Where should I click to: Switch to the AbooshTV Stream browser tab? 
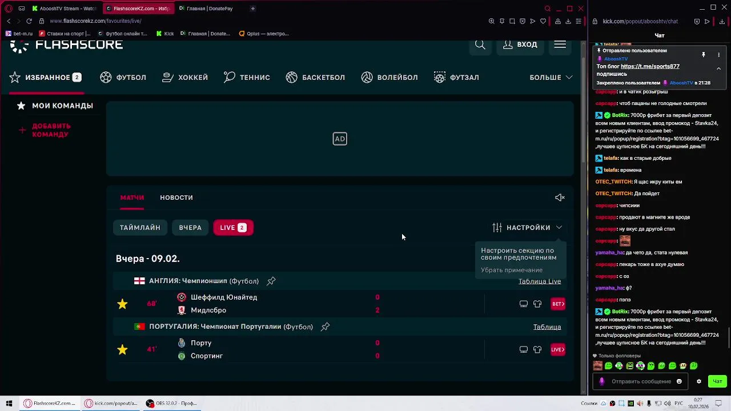[x=64, y=9]
